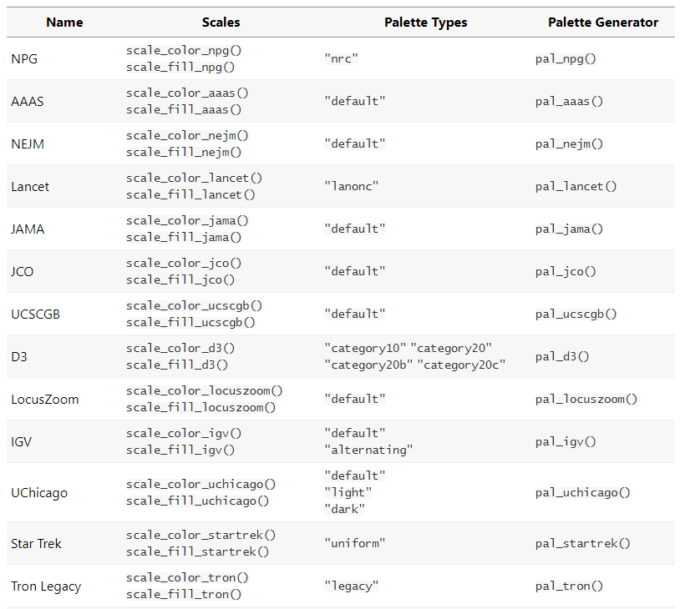Click the Scales column header

click(x=221, y=23)
